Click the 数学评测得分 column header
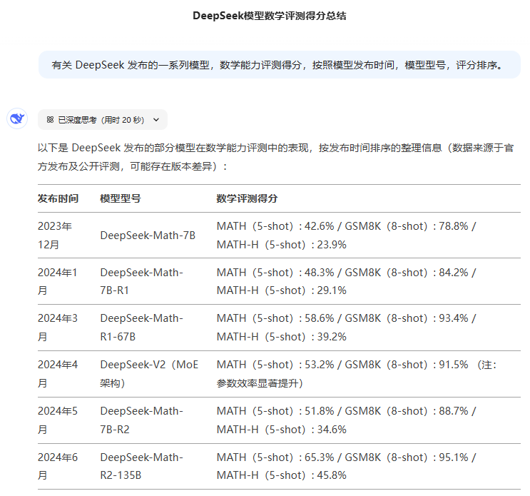Screen dimensions: 530x496 [247, 198]
